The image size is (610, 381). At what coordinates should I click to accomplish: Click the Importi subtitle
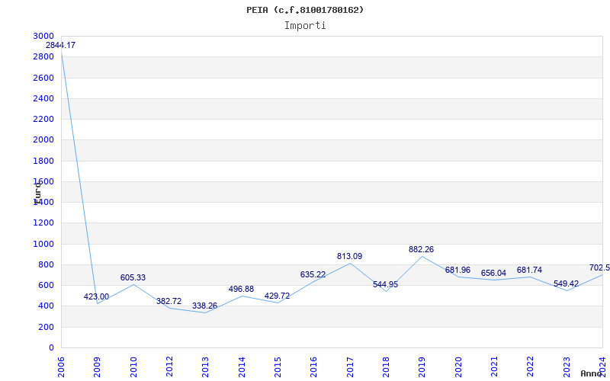[305, 26]
